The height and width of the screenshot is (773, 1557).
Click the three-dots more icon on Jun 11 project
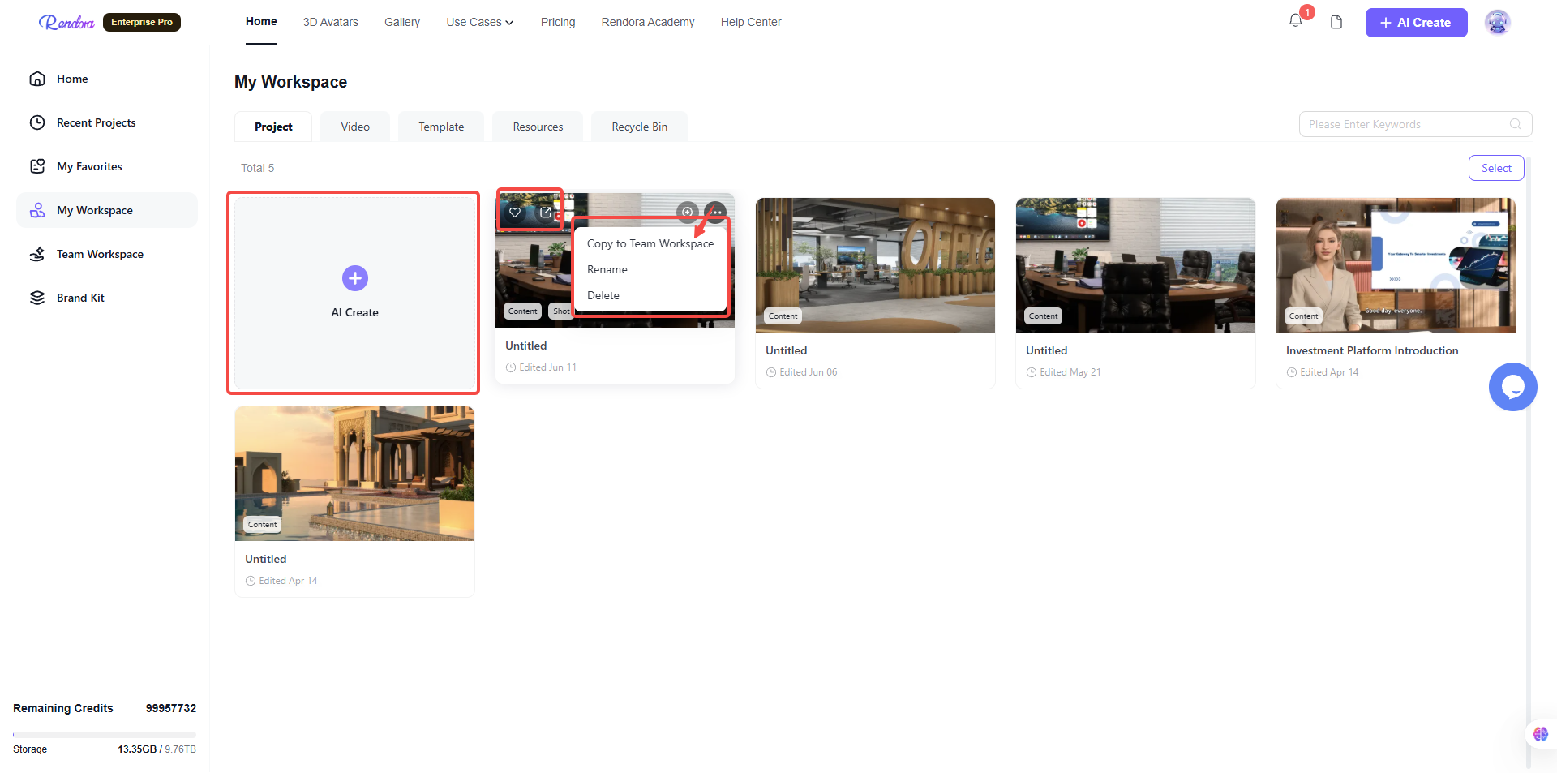click(716, 213)
